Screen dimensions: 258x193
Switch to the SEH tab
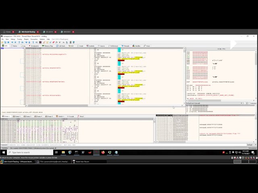coord(71,46)
